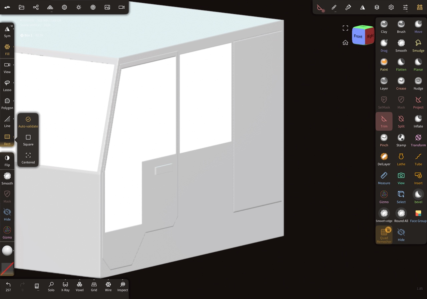Choose the Rect shape
The height and width of the screenshot is (299, 427).
[x=7, y=140]
